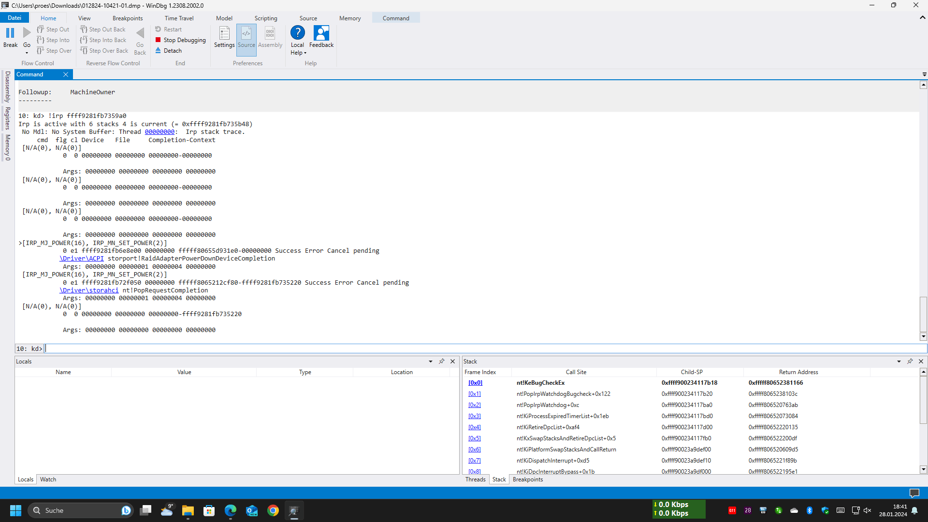This screenshot has width=928, height=522.
Task: Open the Breakpoints ribbon tab
Action: point(128,18)
